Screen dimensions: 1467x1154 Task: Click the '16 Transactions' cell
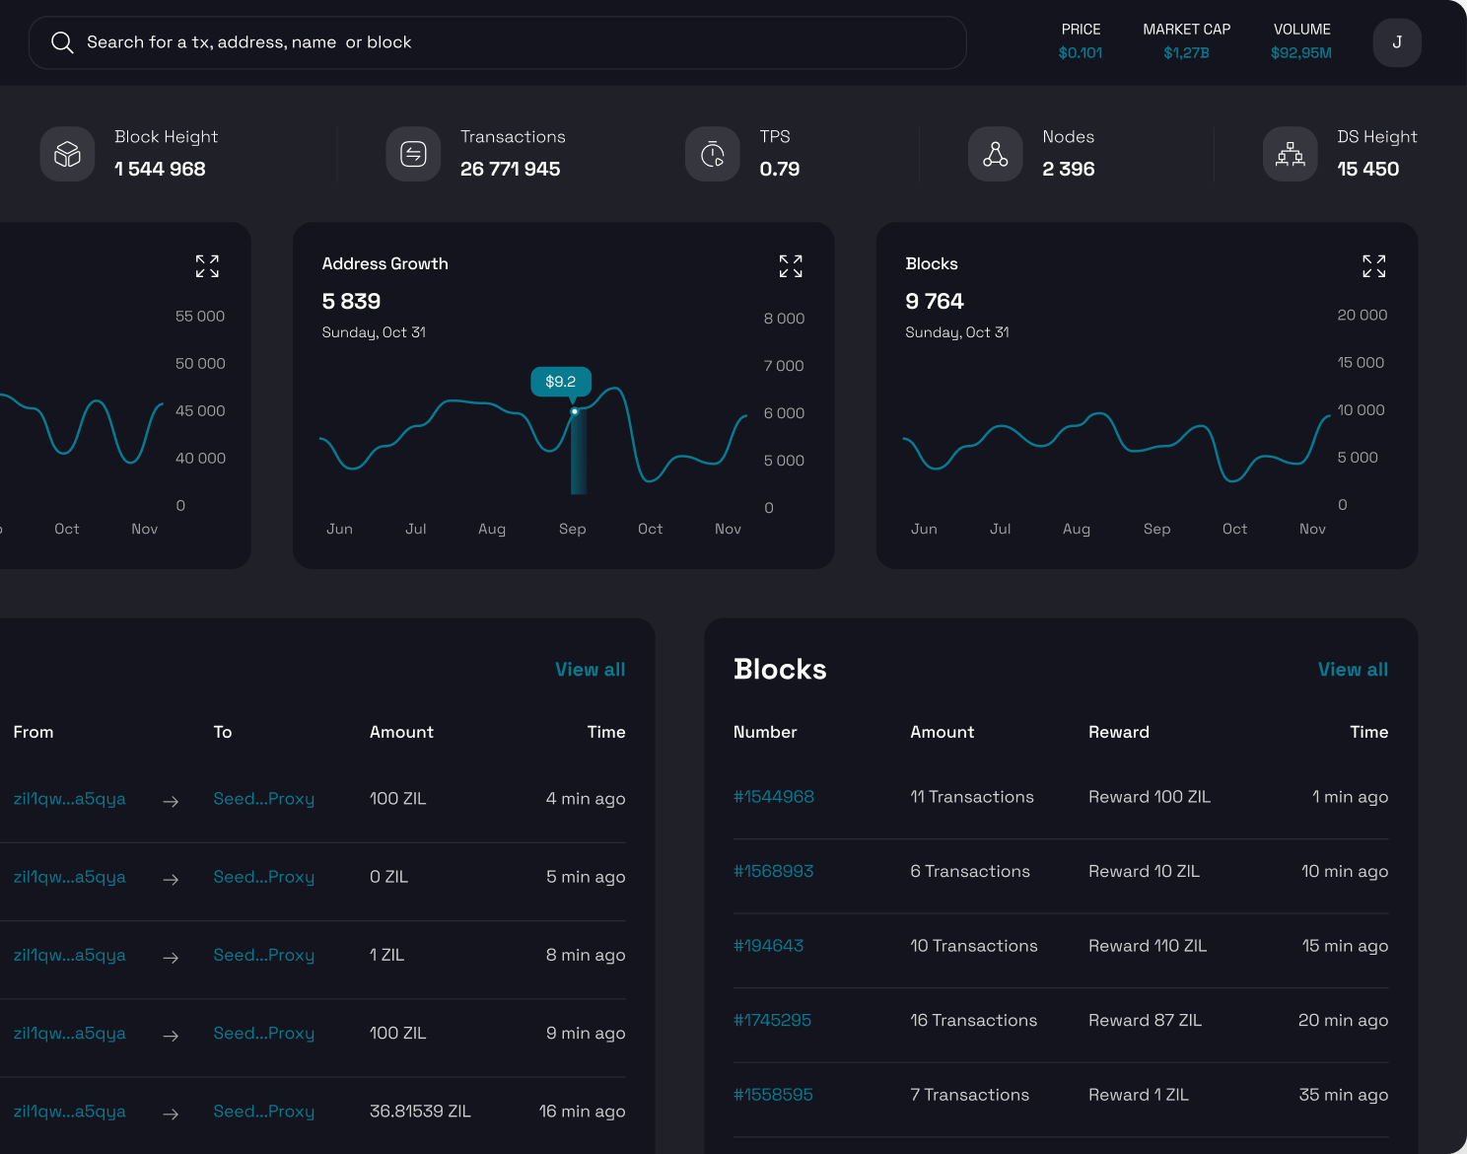click(974, 1020)
